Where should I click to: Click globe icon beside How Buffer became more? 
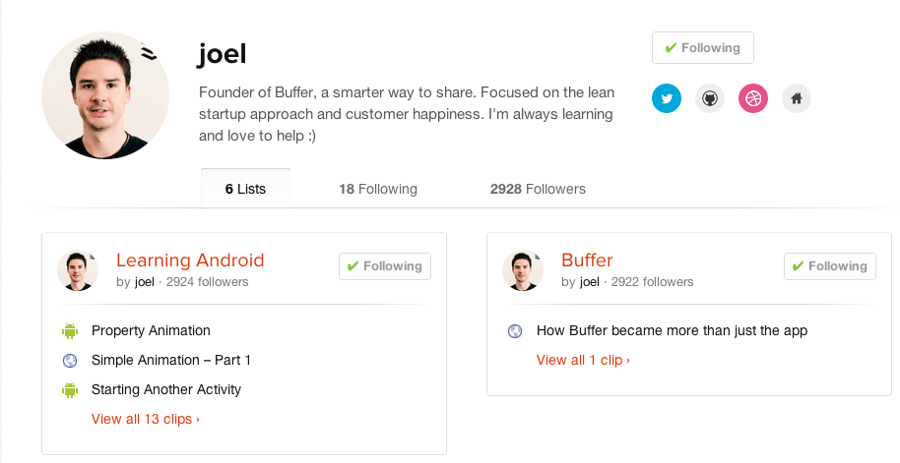point(515,331)
